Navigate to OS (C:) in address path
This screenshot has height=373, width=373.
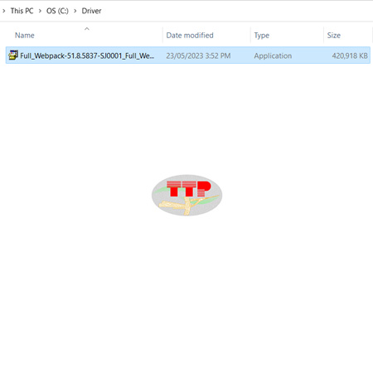(x=57, y=11)
